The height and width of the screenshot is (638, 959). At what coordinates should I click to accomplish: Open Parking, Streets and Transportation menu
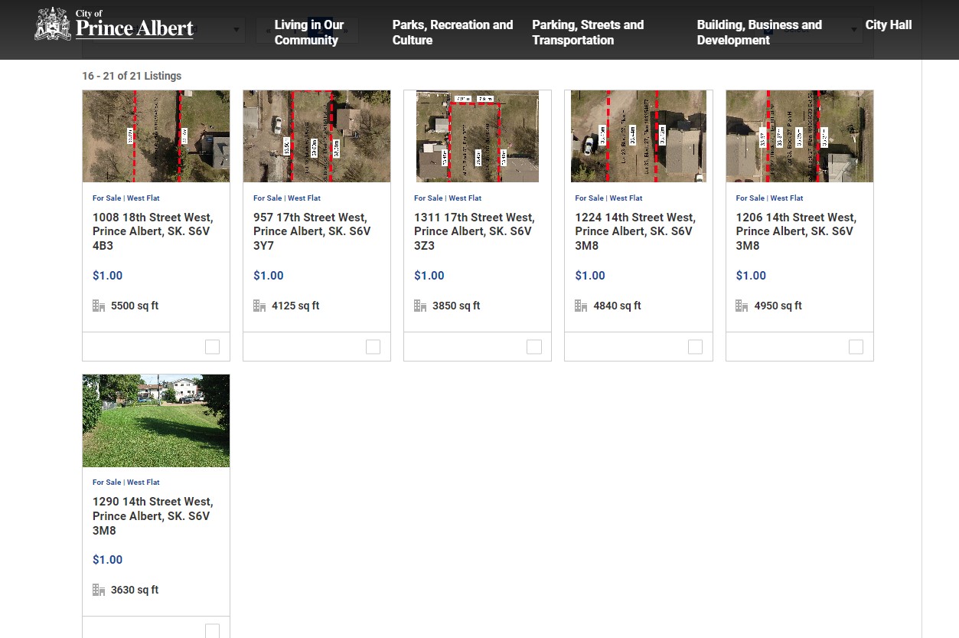(588, 32)
